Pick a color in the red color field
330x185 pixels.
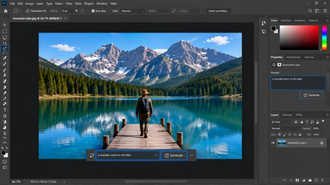tap(299, 38)
